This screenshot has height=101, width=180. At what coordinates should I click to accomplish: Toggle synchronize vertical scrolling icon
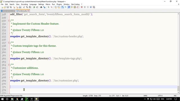pos(55,7)
